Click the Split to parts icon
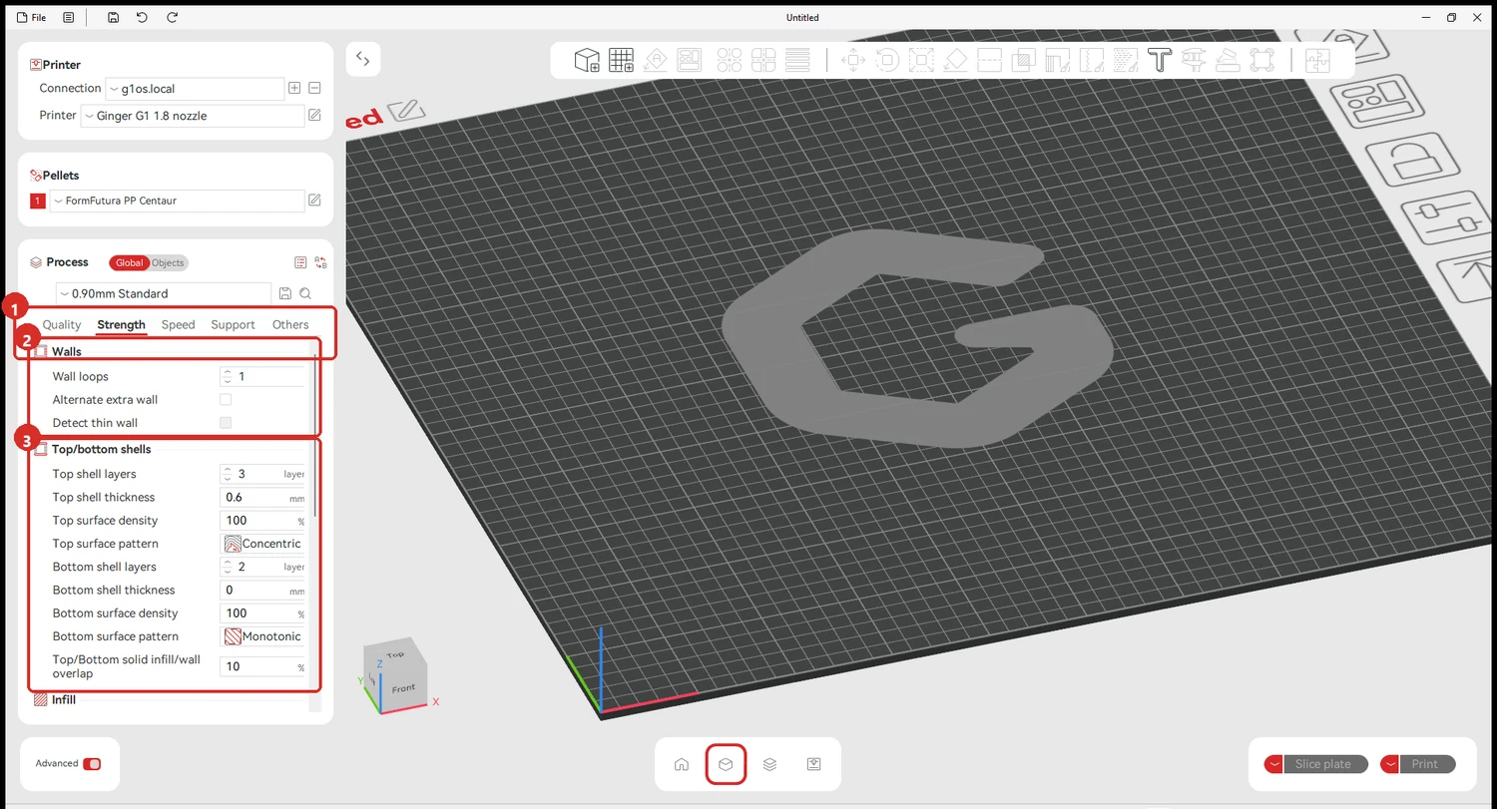 764,60
